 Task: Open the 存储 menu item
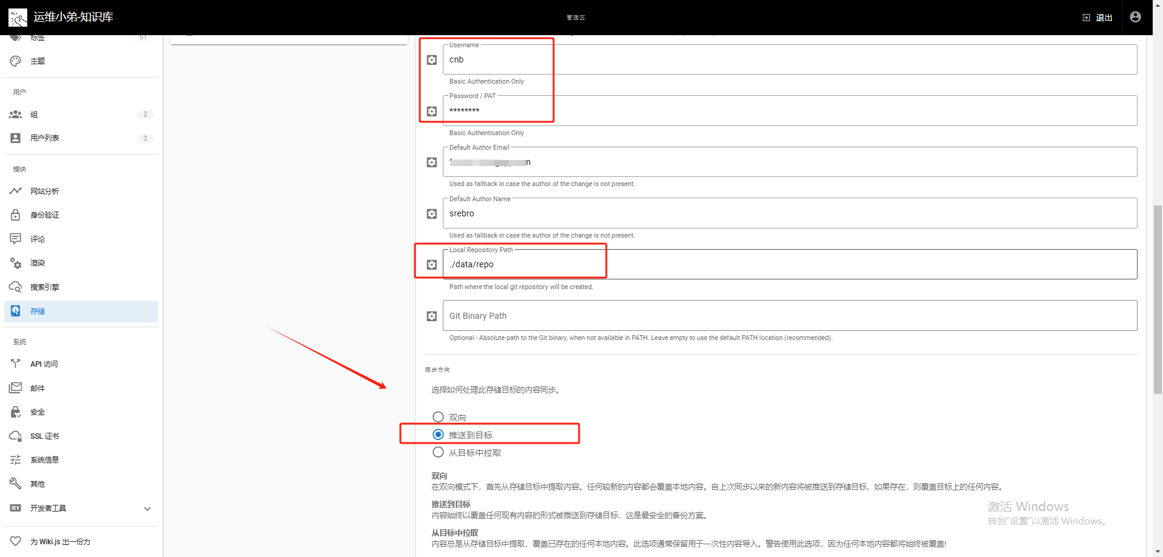(81, 312)
